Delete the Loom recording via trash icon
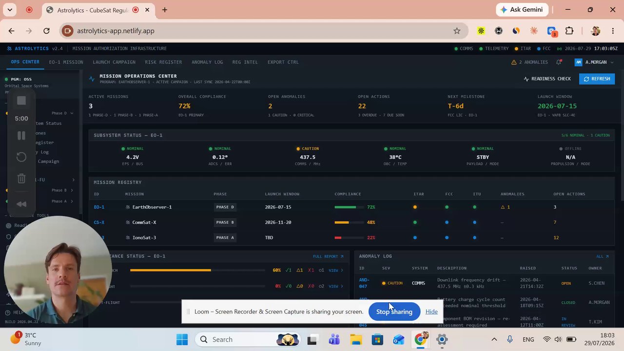 point(21,178)
